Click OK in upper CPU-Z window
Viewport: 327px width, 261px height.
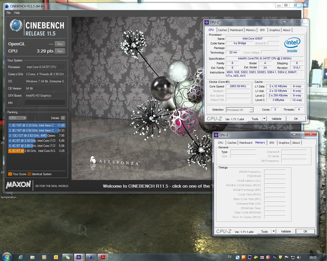pyautogui.click(x=296, y=119)
